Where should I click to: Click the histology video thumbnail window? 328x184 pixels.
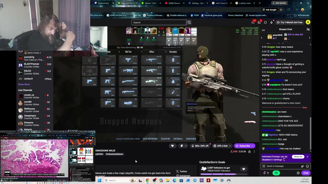[34, 158]
